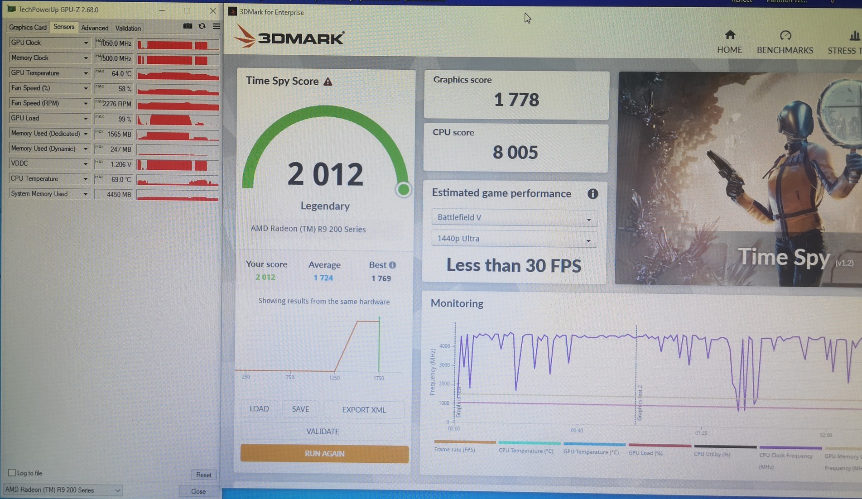Open the Stress Tests section in 3DMark
862x499 pixels.
pyautogui.click(x=845, y=42)
